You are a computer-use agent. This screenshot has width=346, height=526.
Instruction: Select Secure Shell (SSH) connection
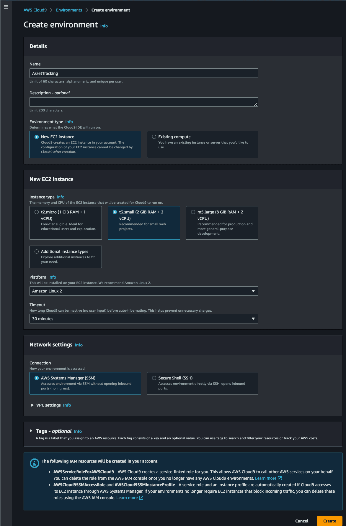click(203, 383)
